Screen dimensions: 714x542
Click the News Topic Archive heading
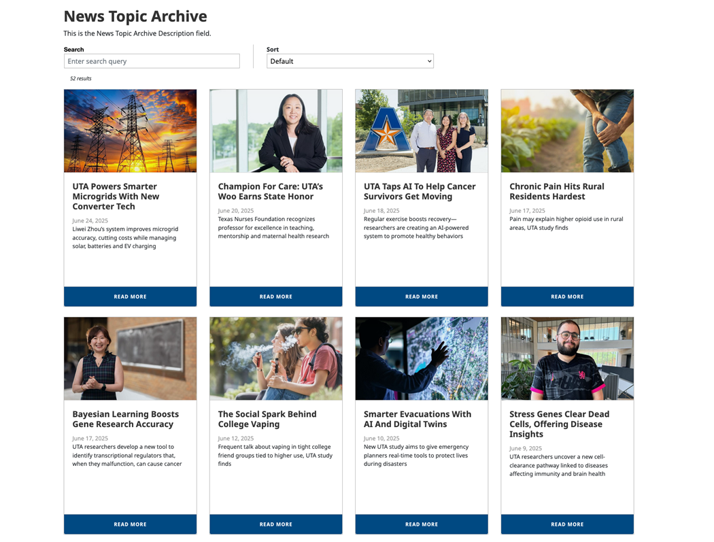click(x=135, y=16)
